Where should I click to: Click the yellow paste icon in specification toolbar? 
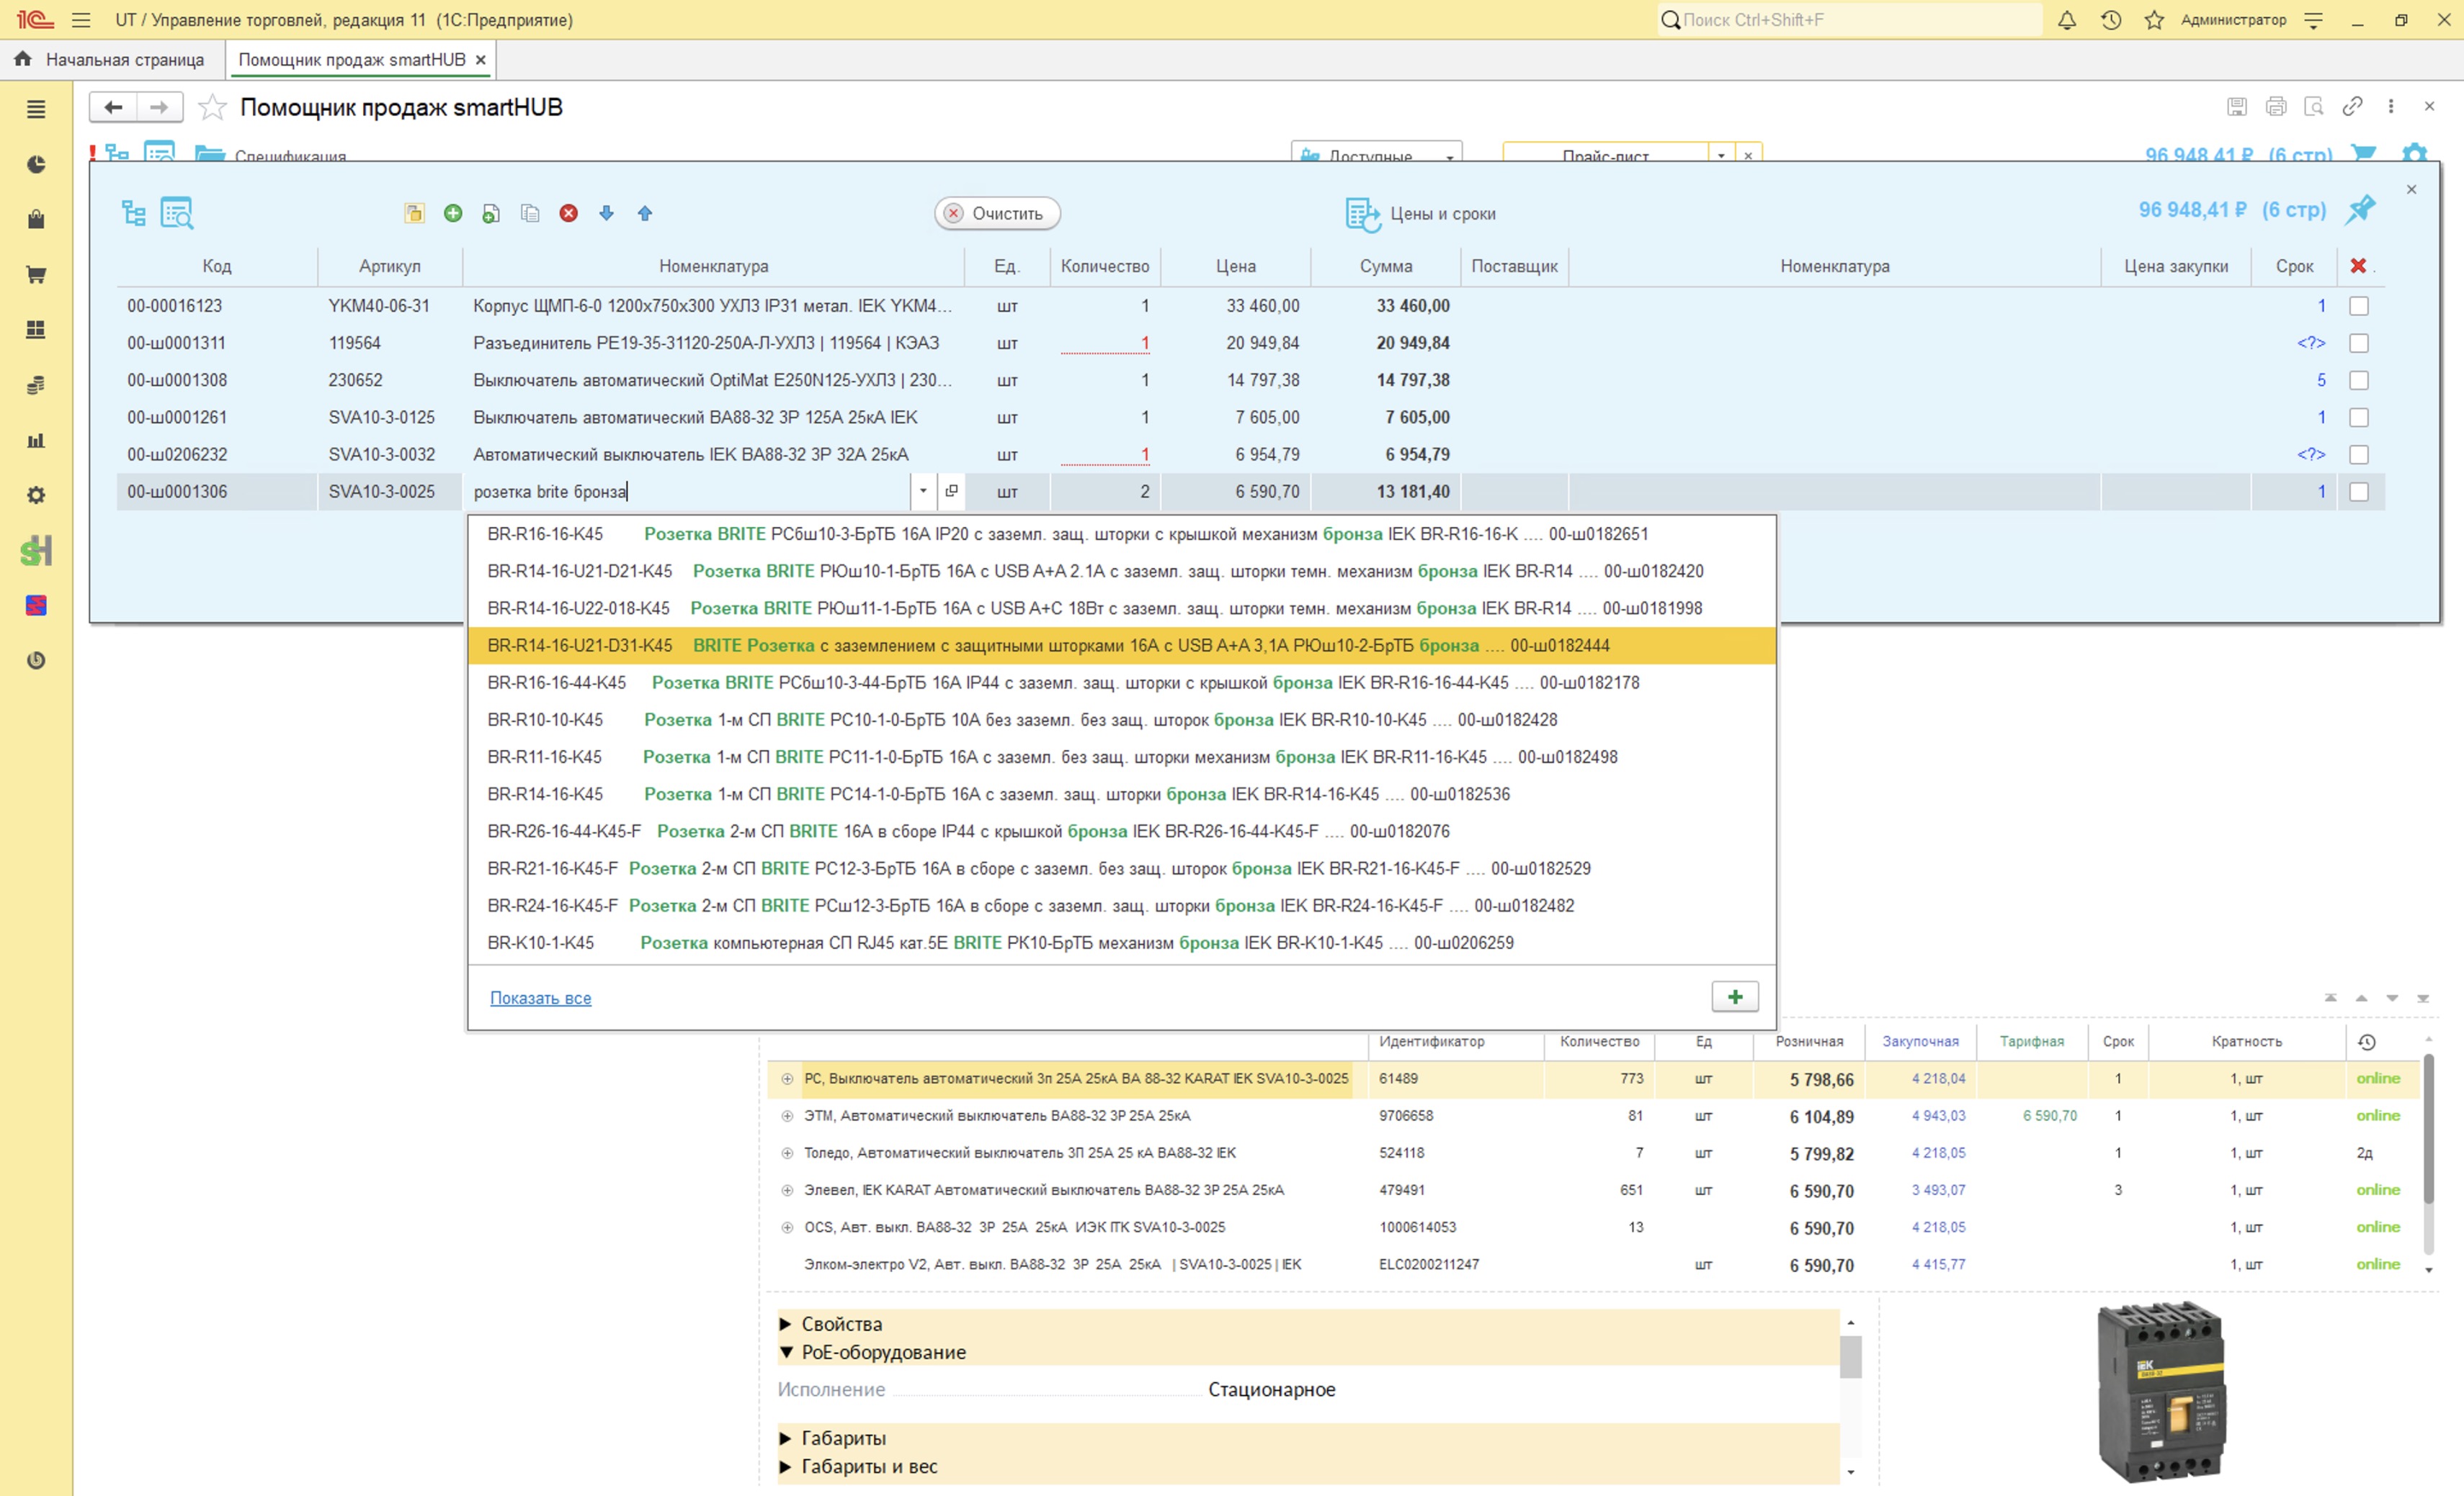(414, 213)
